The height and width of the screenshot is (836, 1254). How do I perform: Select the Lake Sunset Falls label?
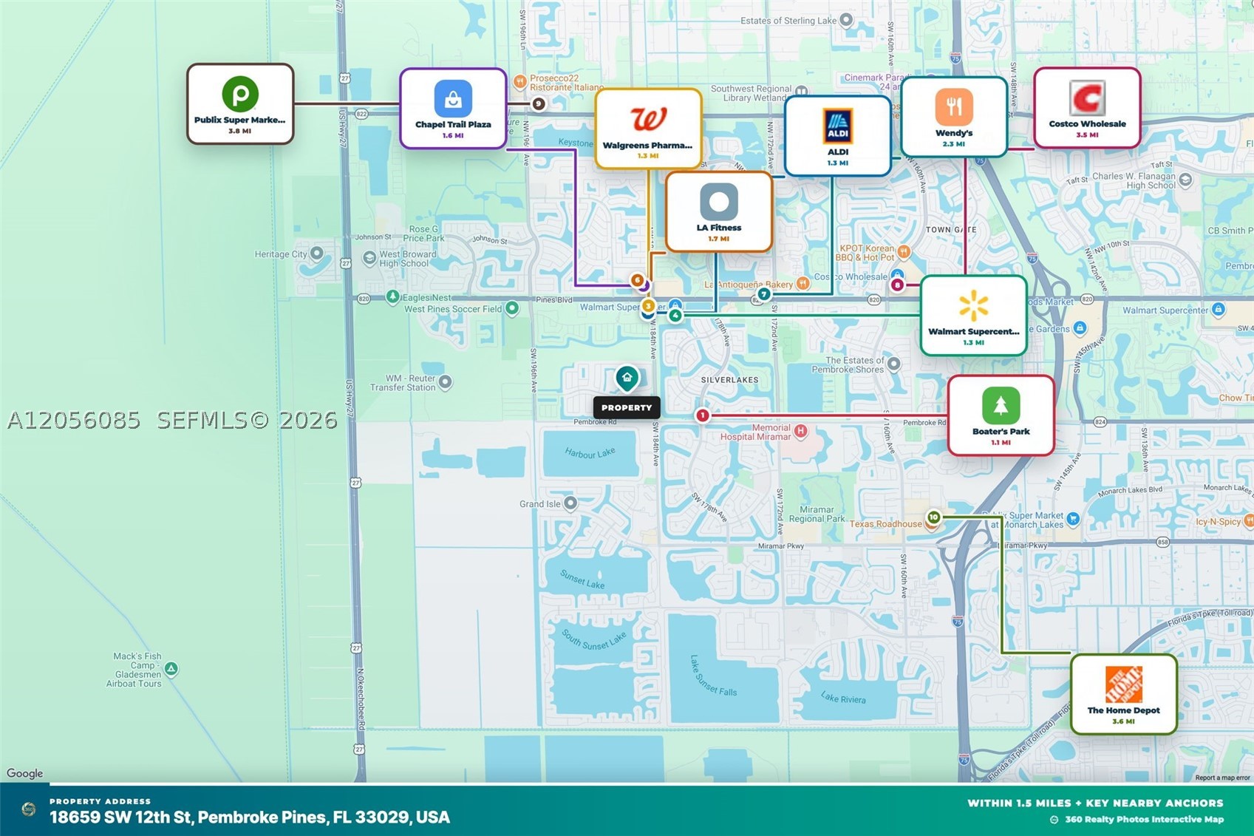click(713, 676)
